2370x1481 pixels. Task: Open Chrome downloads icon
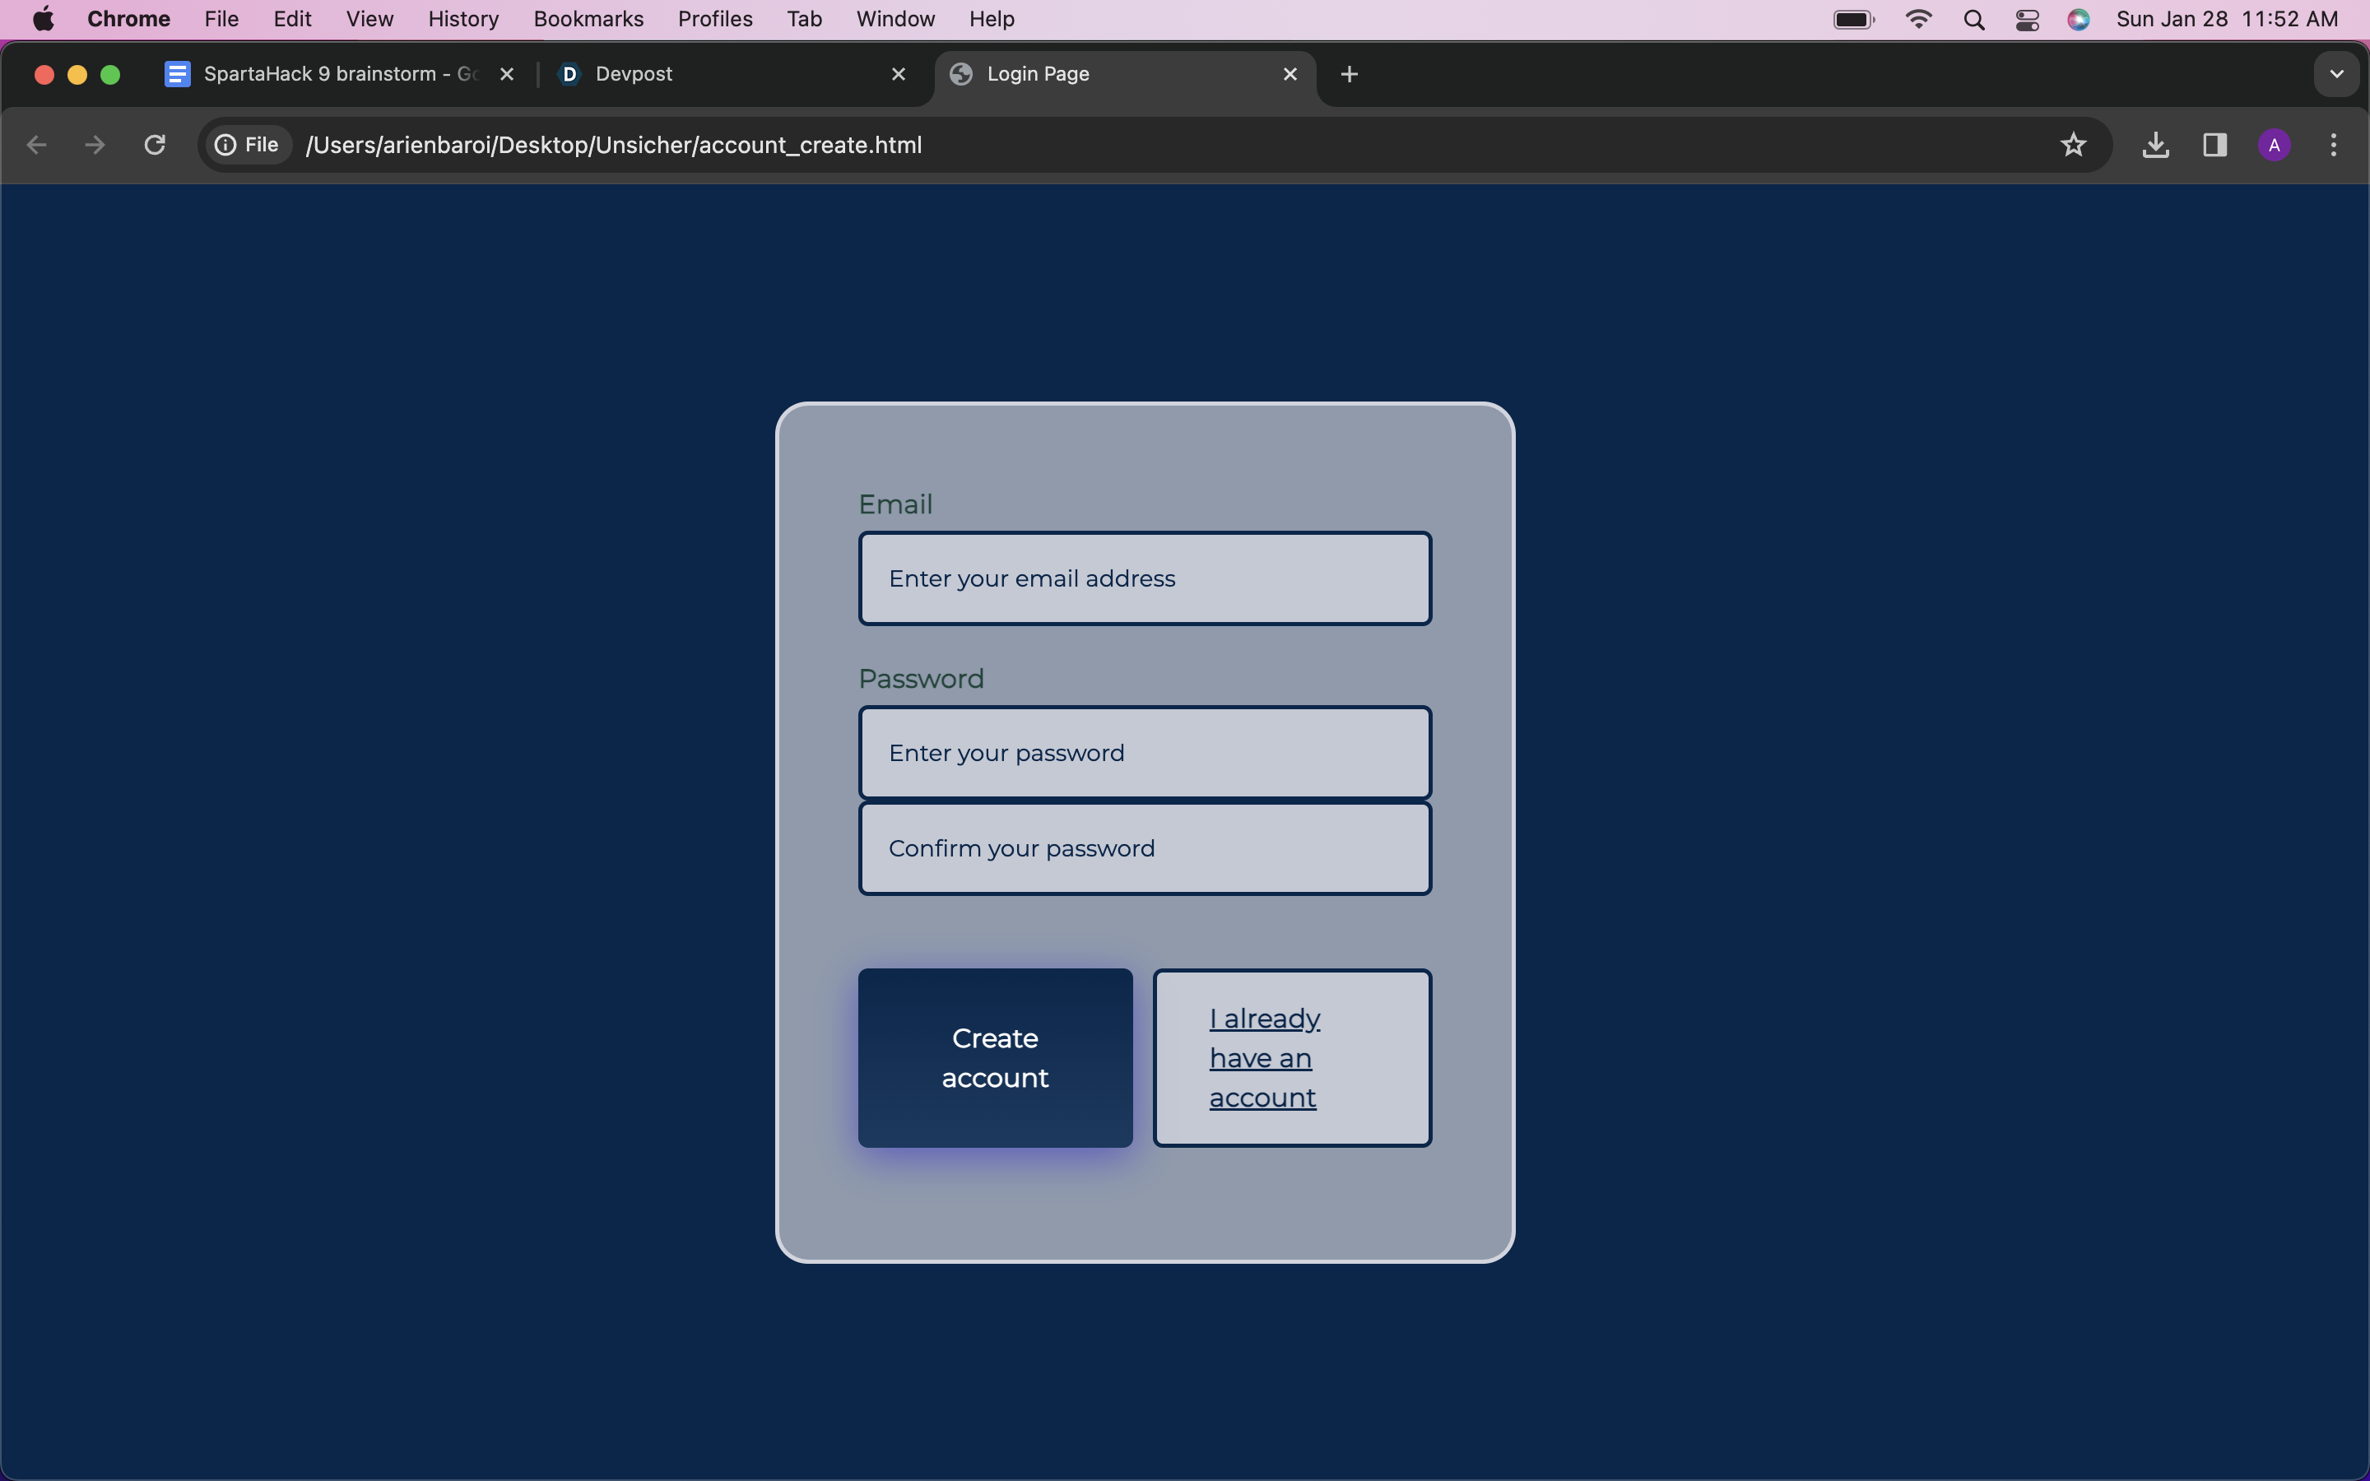2154,145
